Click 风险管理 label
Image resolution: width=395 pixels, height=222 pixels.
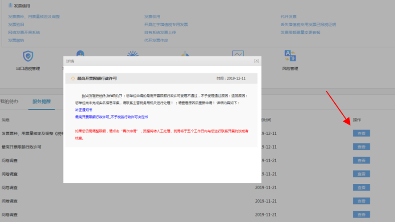(290, 69)
